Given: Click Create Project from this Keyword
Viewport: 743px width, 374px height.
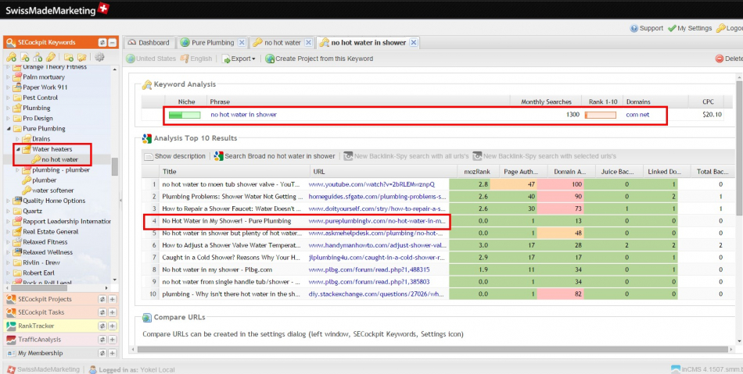Looking at the screenshot, I should 319,59.
